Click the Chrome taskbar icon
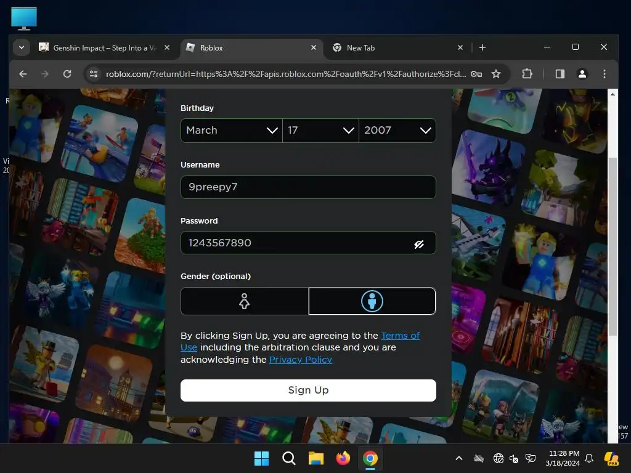This screenshot has width=631, height=473. coord(370,458)
